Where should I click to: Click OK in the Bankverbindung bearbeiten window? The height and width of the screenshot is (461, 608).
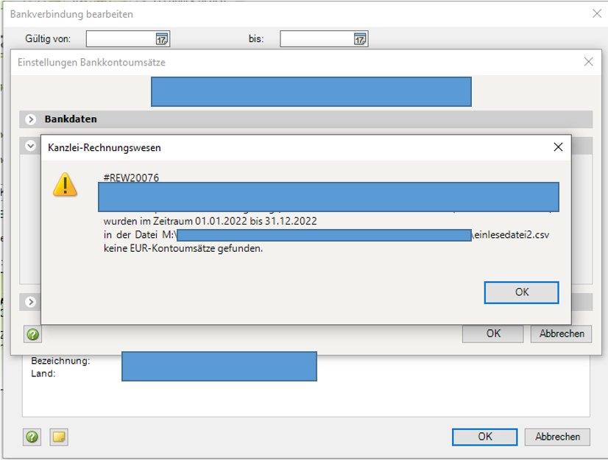pos(484,437)
